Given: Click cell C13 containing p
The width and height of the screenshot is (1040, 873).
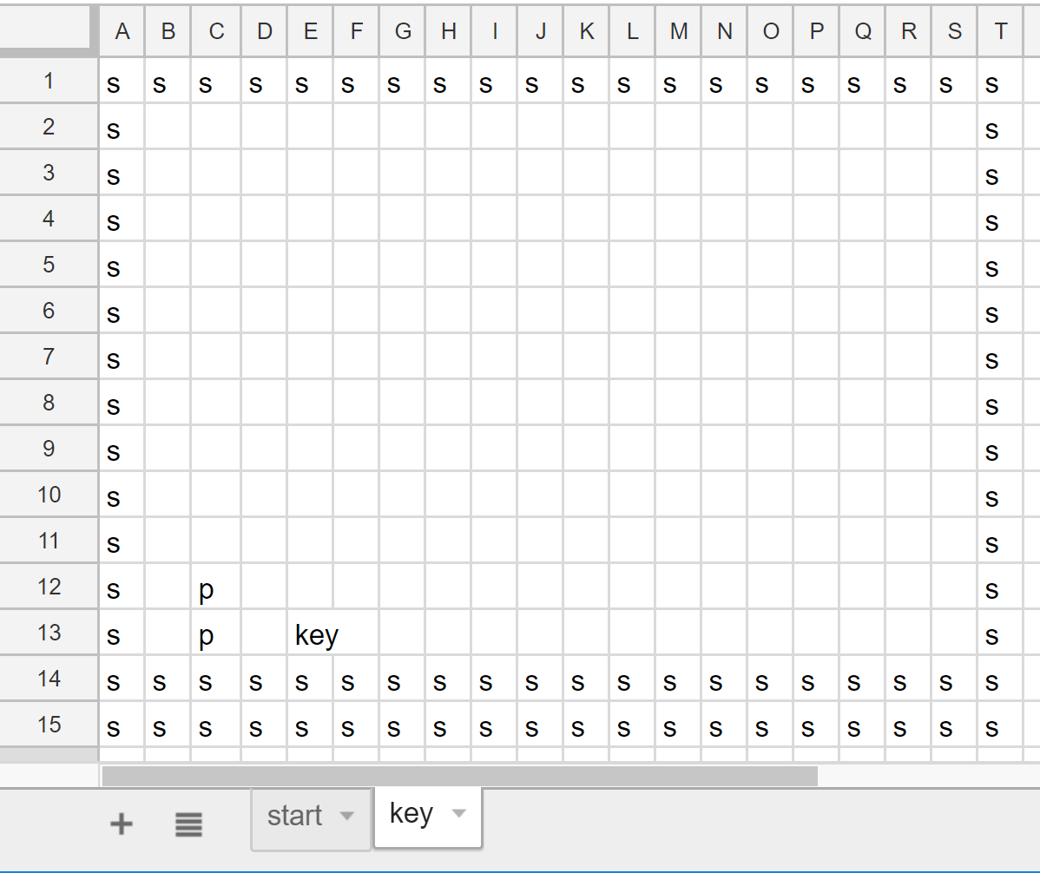Looking at the screenshot, I should (x=215, y=636).
